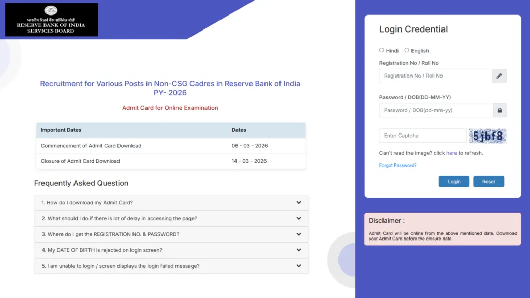Expand FAQ about downloading the Admit Card
530x298 pixels.
(171, 202)
